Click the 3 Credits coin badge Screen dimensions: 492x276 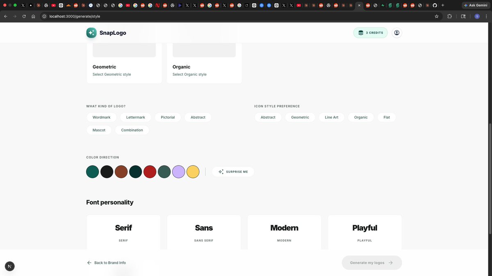point(370,33)
